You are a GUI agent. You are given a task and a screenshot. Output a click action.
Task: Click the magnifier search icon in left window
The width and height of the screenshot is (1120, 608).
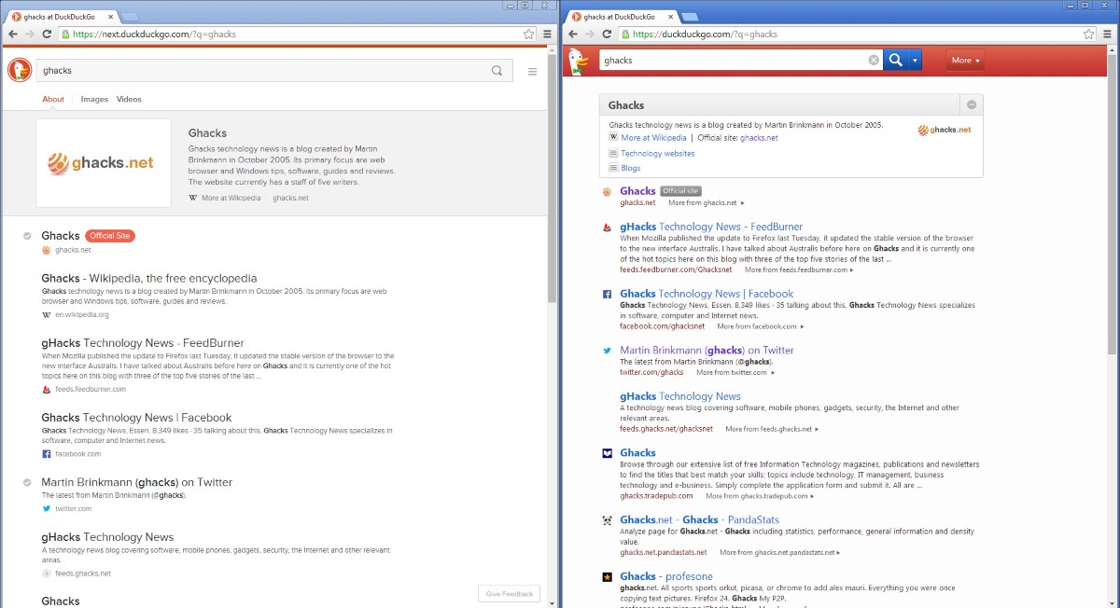(x=497, y=71)
